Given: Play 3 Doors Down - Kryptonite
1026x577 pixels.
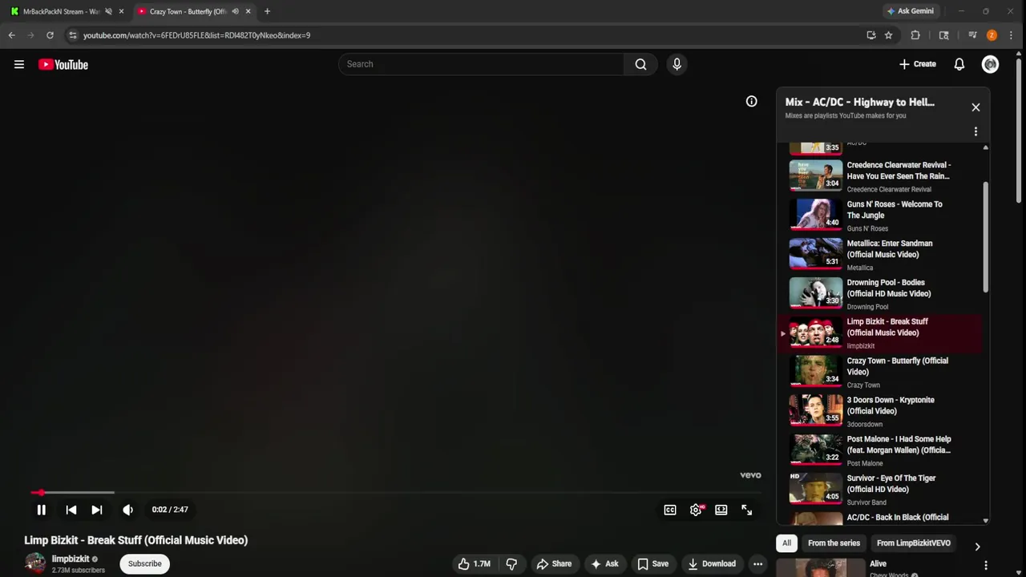Looking at the screenshot, I should [879, 412].
